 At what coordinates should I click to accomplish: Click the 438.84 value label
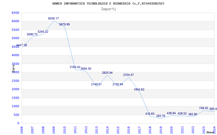pyautogui.click(x=171, y=113)
